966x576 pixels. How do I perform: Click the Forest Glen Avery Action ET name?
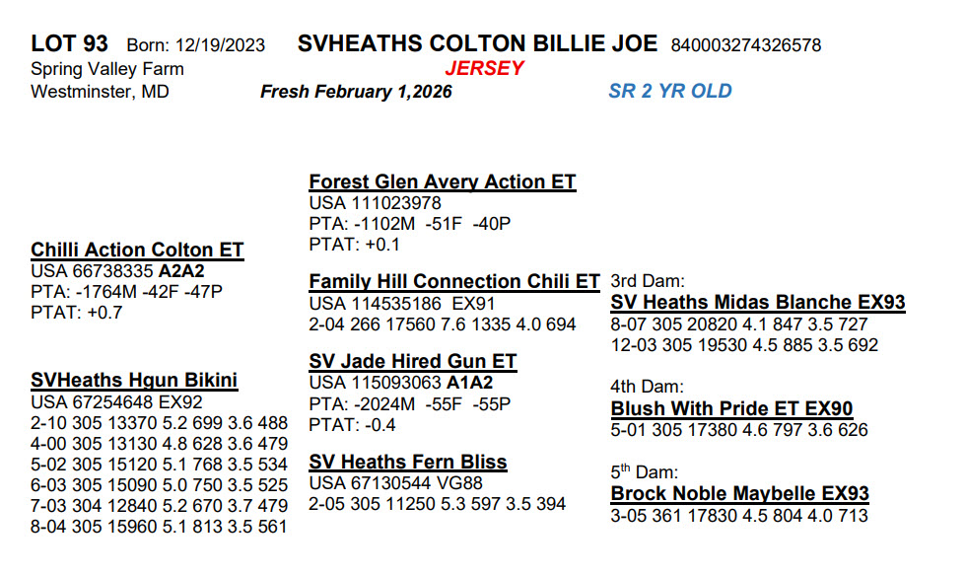pyautogui.click(x=442, y=182)
